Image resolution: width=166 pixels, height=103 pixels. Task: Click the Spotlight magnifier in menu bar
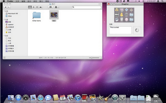(162, 1)
